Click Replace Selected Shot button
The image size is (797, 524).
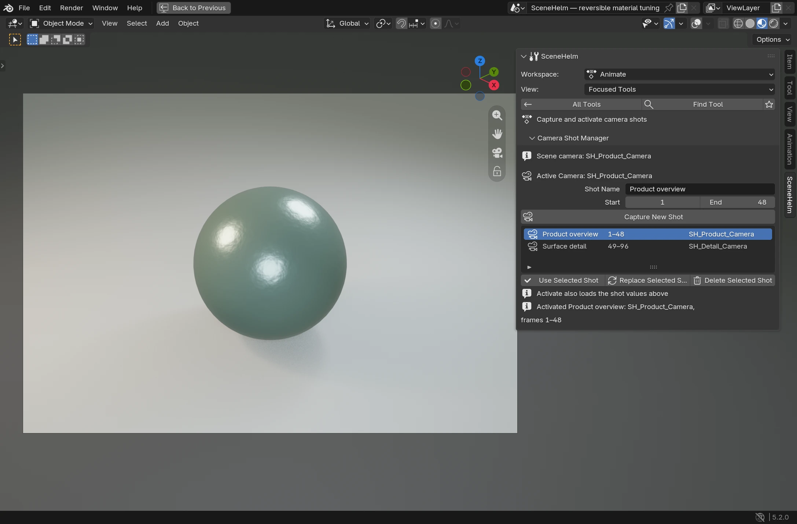647,281
